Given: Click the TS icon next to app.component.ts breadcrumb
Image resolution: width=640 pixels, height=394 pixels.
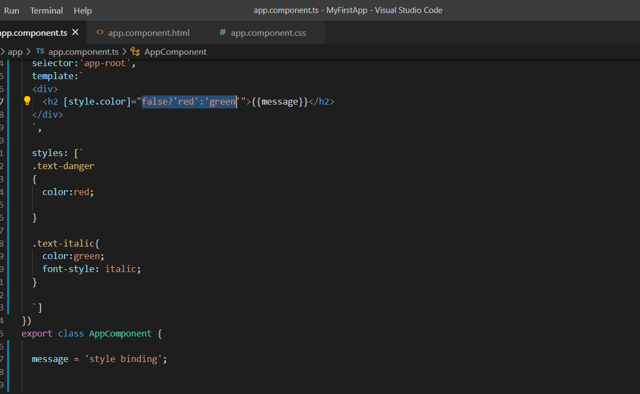Looking at the screenshot, I should tap(40, 51).
